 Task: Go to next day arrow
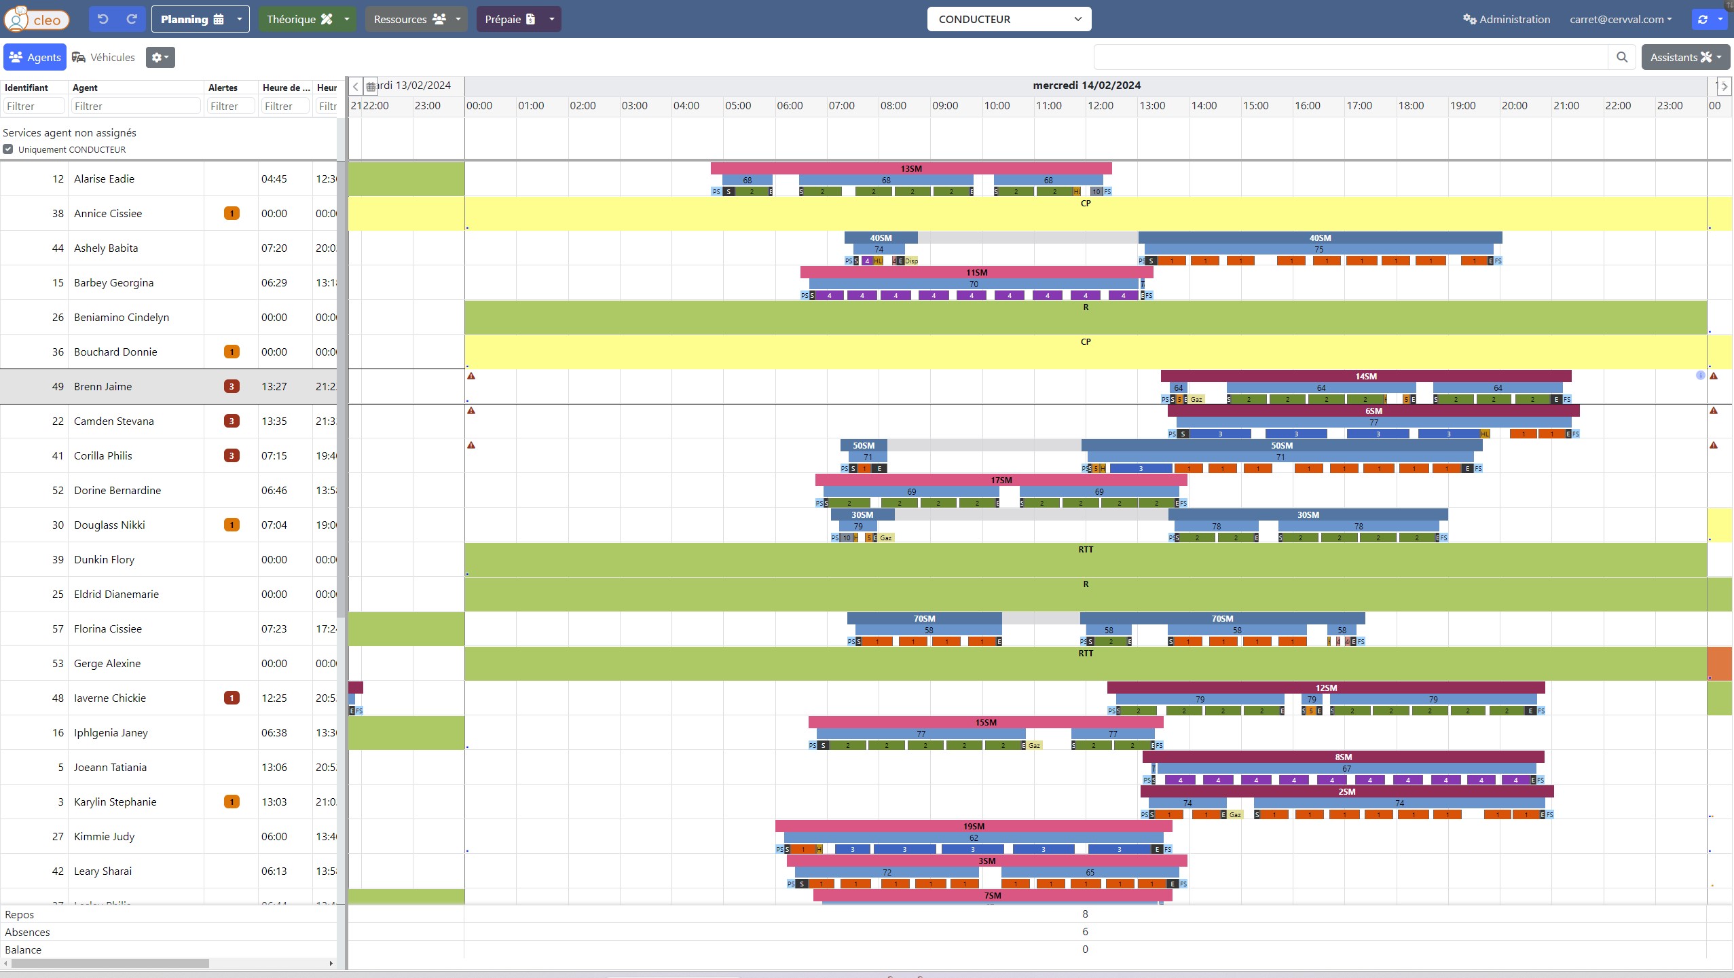pos(1724,86)
